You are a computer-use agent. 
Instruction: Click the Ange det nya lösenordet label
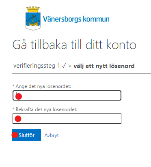click(43, 86)
